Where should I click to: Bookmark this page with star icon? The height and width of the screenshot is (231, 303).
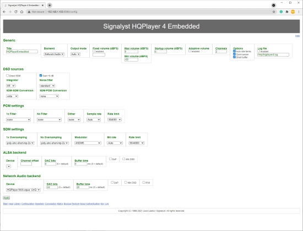click(274, 12)
